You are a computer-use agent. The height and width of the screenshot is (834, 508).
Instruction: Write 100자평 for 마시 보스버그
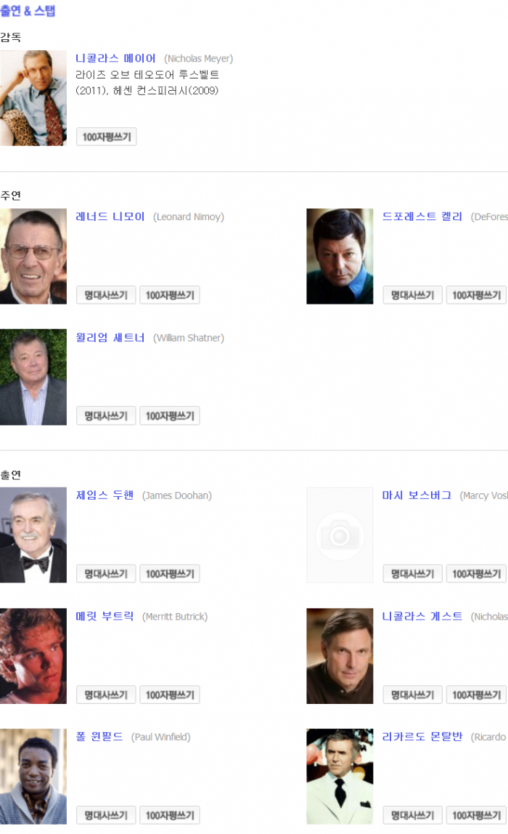click(x=476, y=573)
